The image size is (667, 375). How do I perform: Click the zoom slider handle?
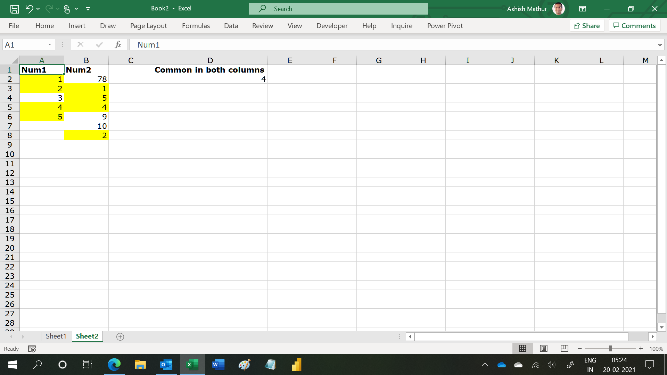610,348
